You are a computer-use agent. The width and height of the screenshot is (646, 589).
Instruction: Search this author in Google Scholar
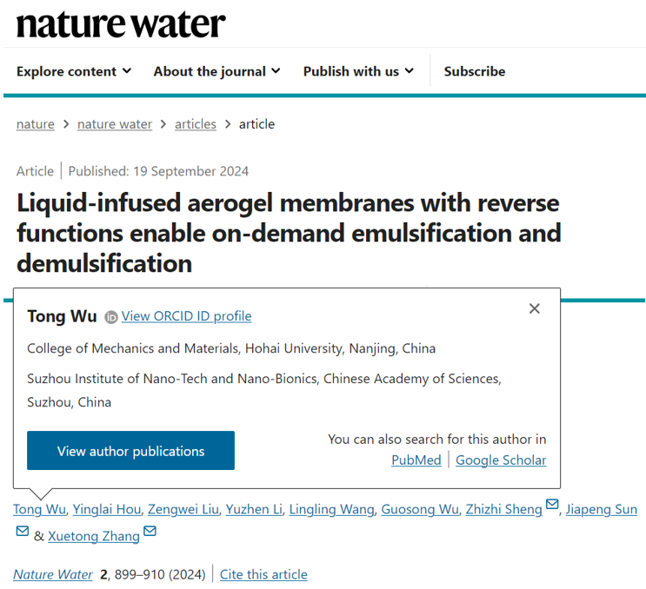(x=501, y=460)
